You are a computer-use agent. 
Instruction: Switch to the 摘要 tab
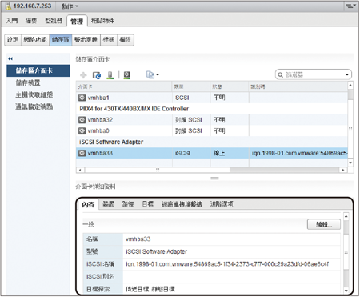coord(31,21)
